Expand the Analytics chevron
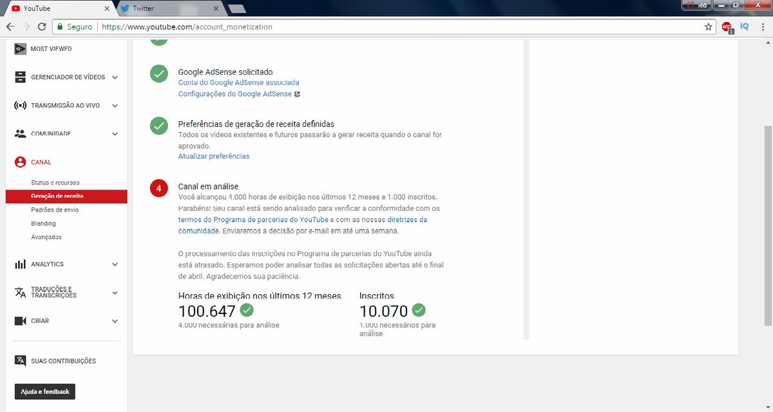 click(x=115, y=264)
